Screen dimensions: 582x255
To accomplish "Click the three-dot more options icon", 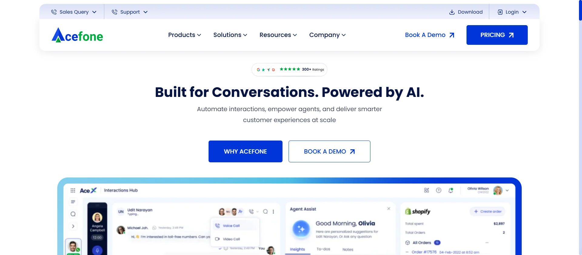I will [x=273, y=212].
